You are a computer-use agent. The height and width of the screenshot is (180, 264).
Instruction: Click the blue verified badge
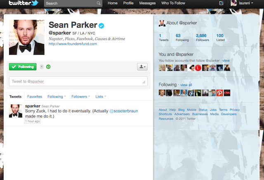101,26
